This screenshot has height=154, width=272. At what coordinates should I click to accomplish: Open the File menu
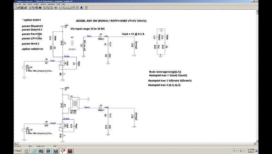pyautogui.click(x=15, y=4)
